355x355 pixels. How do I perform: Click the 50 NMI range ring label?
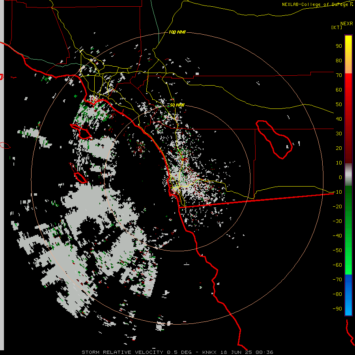point(177,105)
